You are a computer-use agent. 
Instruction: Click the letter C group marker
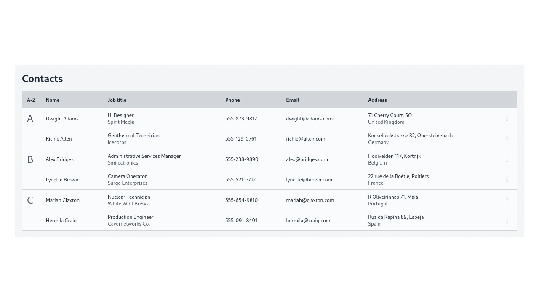(x=30, y=200)
